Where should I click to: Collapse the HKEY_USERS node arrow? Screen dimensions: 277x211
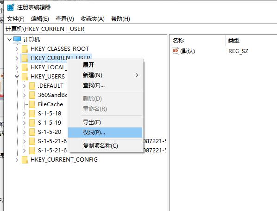pos(17,77)
